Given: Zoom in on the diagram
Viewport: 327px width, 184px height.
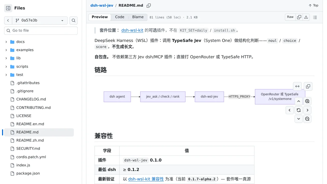Looking at the screenshot, I should [307, 101].
